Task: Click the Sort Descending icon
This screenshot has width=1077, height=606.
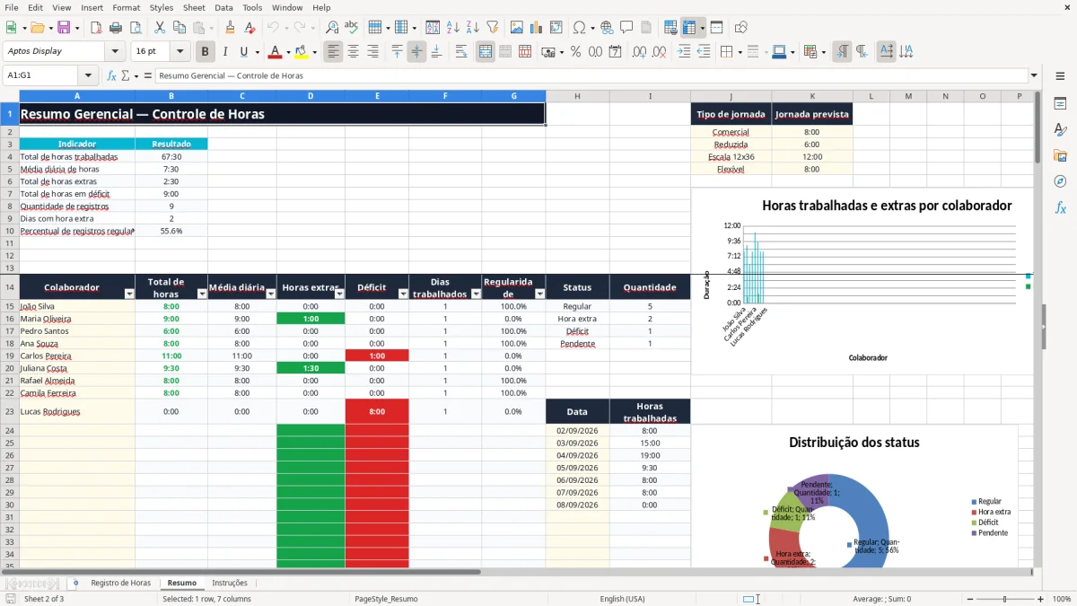Action: pyautogui.click(x=472, y=28)
